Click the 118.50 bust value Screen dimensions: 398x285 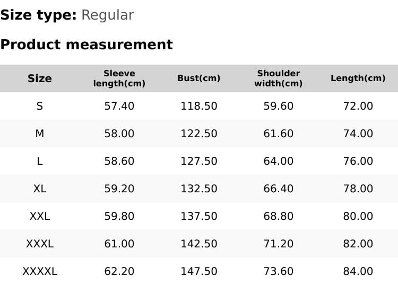(199, 106)
